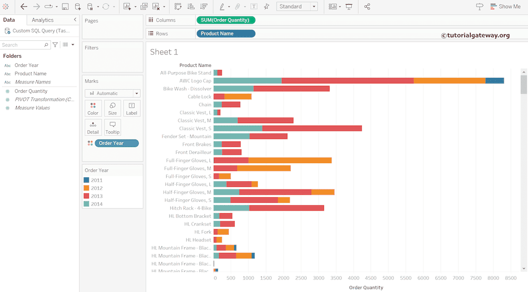Click the Save icon in toolbar

click(x=65, y=7)
